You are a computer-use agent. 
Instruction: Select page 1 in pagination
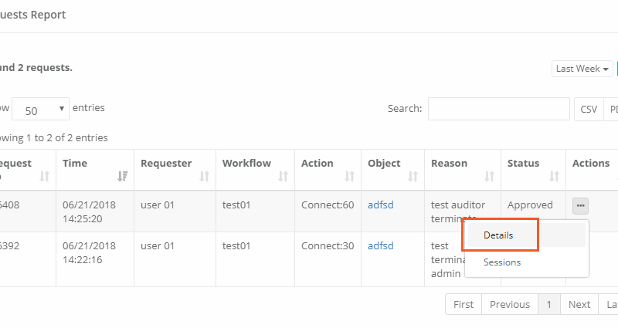[x=548, y=304]
